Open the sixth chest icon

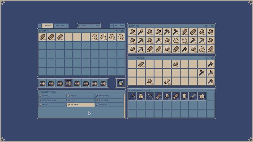86,83
